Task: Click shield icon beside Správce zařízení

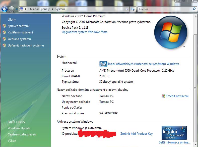Action: coord(4,26)
